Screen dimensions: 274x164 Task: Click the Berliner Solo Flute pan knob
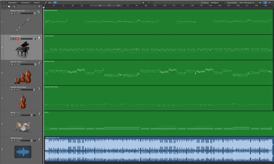pos(39,12)
